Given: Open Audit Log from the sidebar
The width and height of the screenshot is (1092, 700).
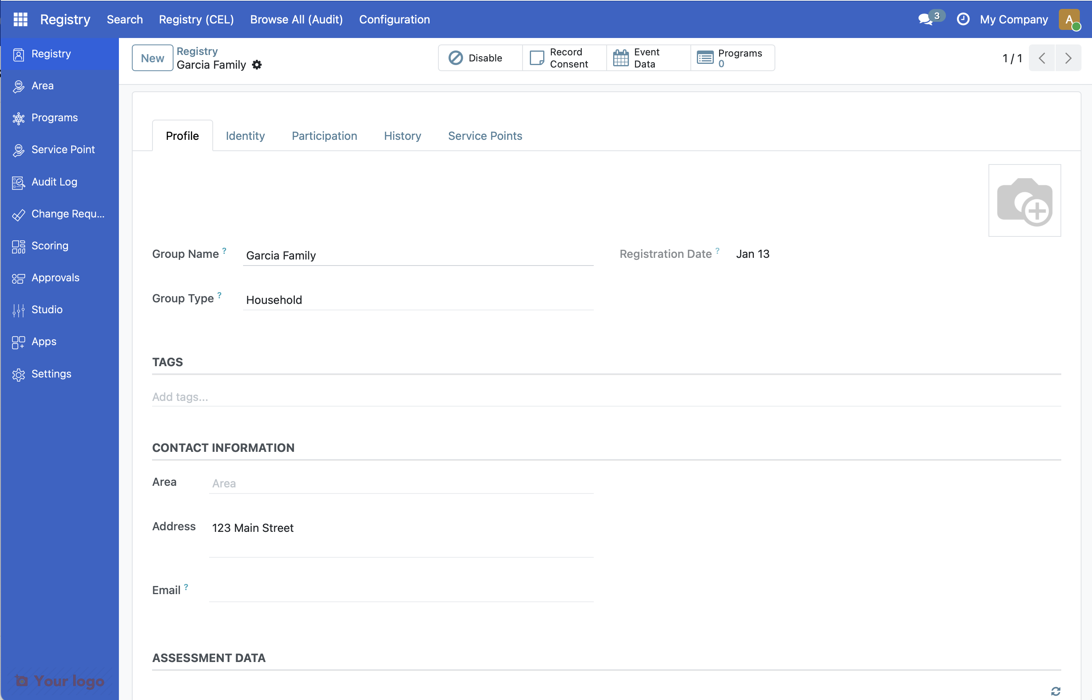Looking at the screenshot, I should [54, 182].
